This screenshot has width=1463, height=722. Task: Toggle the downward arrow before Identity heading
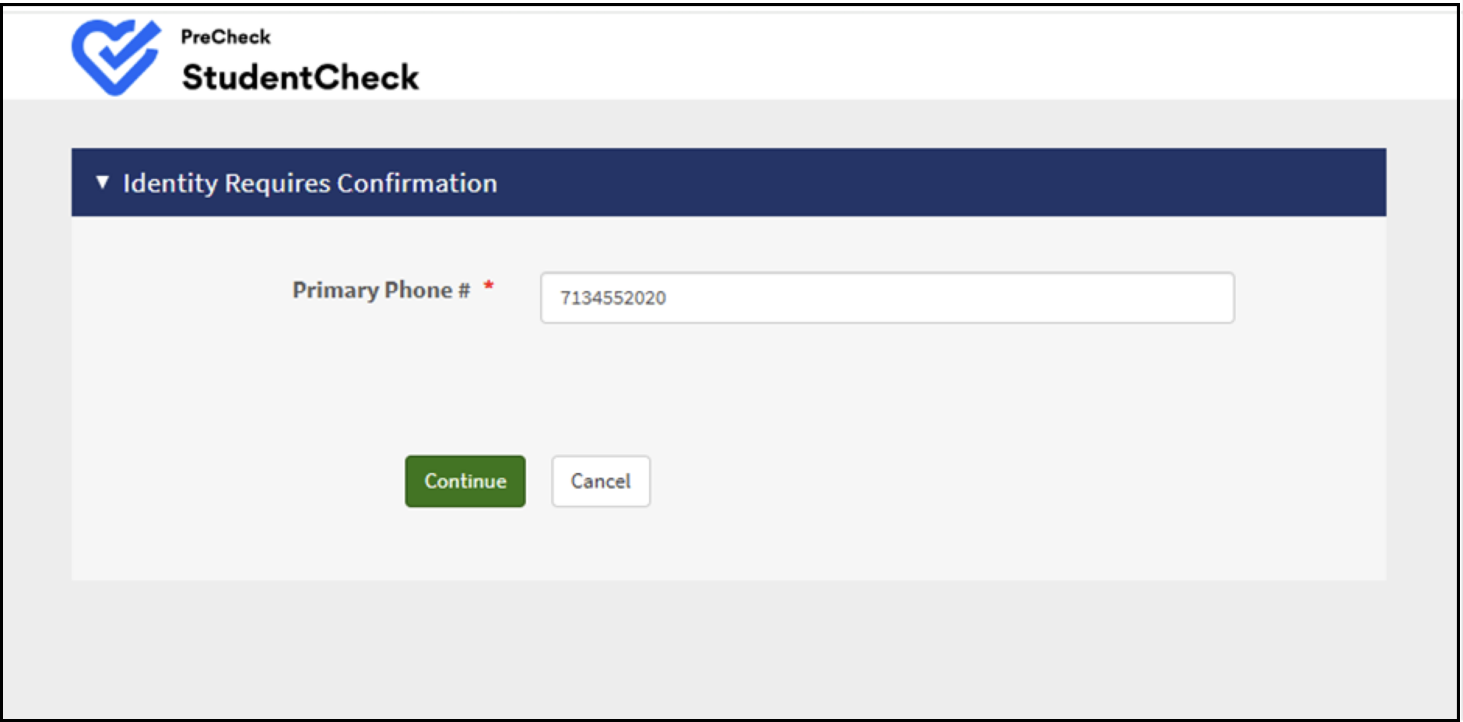tap(102, 182)
